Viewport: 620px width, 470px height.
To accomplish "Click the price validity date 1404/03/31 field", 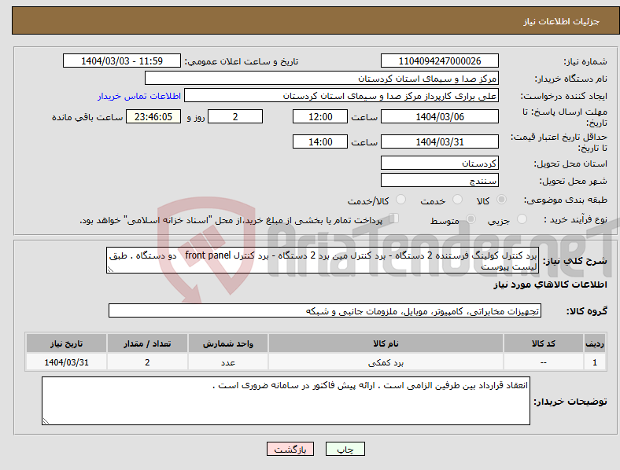I will click(x=439, y=141).
